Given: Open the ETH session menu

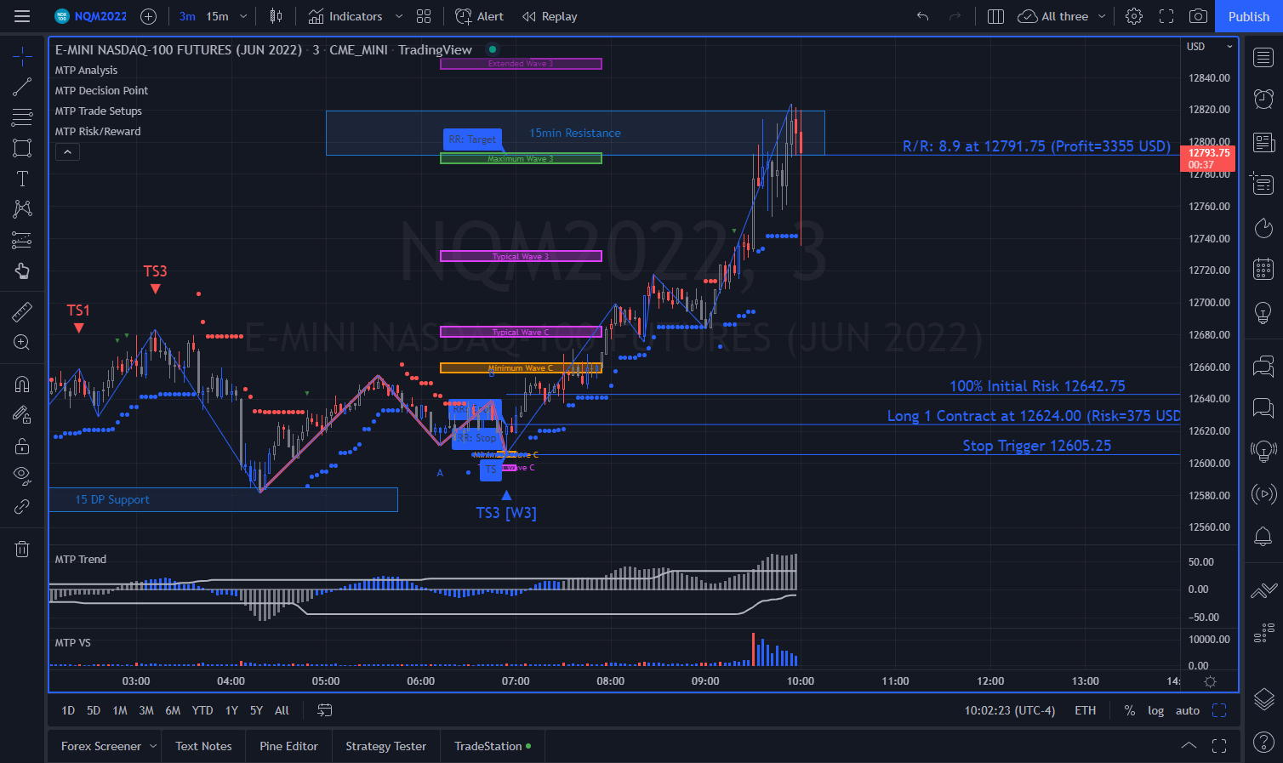Looking at the screenshot, I should click(1086, 710).
